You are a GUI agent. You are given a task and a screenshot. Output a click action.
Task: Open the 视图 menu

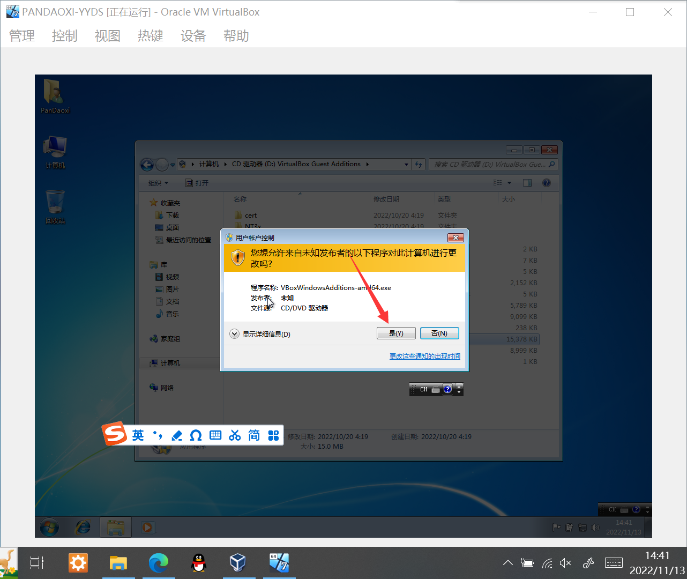click(108, 36)
